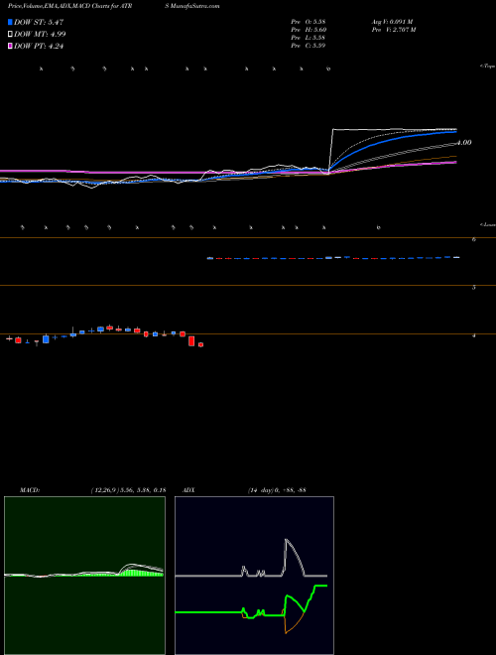Click the blue DOW ST legend swatch

point(11,22)
